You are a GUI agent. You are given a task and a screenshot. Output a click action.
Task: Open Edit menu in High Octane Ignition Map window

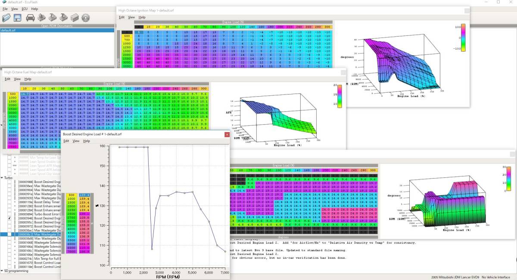[121, 17]
